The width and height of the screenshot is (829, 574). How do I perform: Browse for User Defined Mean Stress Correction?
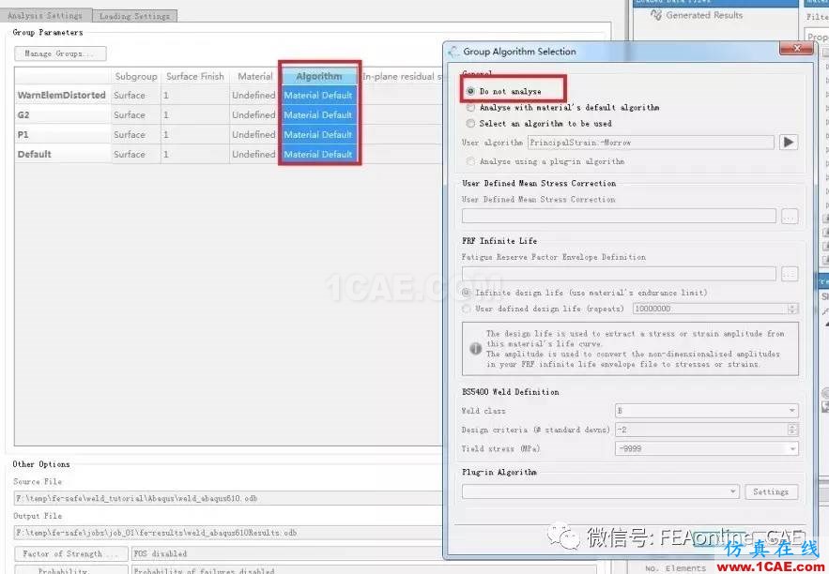pyautogui.click(x=790, y=216)
